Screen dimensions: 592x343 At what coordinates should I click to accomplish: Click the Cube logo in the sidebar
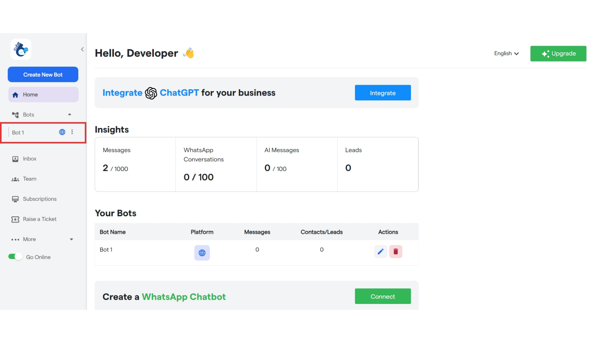pyautogui.click(x=21, y=49)
